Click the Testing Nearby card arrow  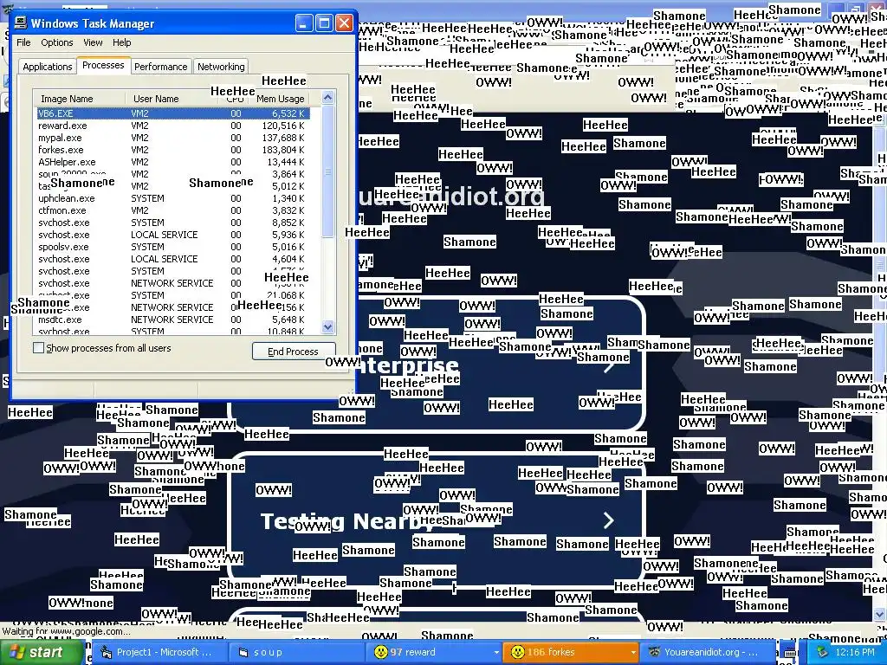609,520
